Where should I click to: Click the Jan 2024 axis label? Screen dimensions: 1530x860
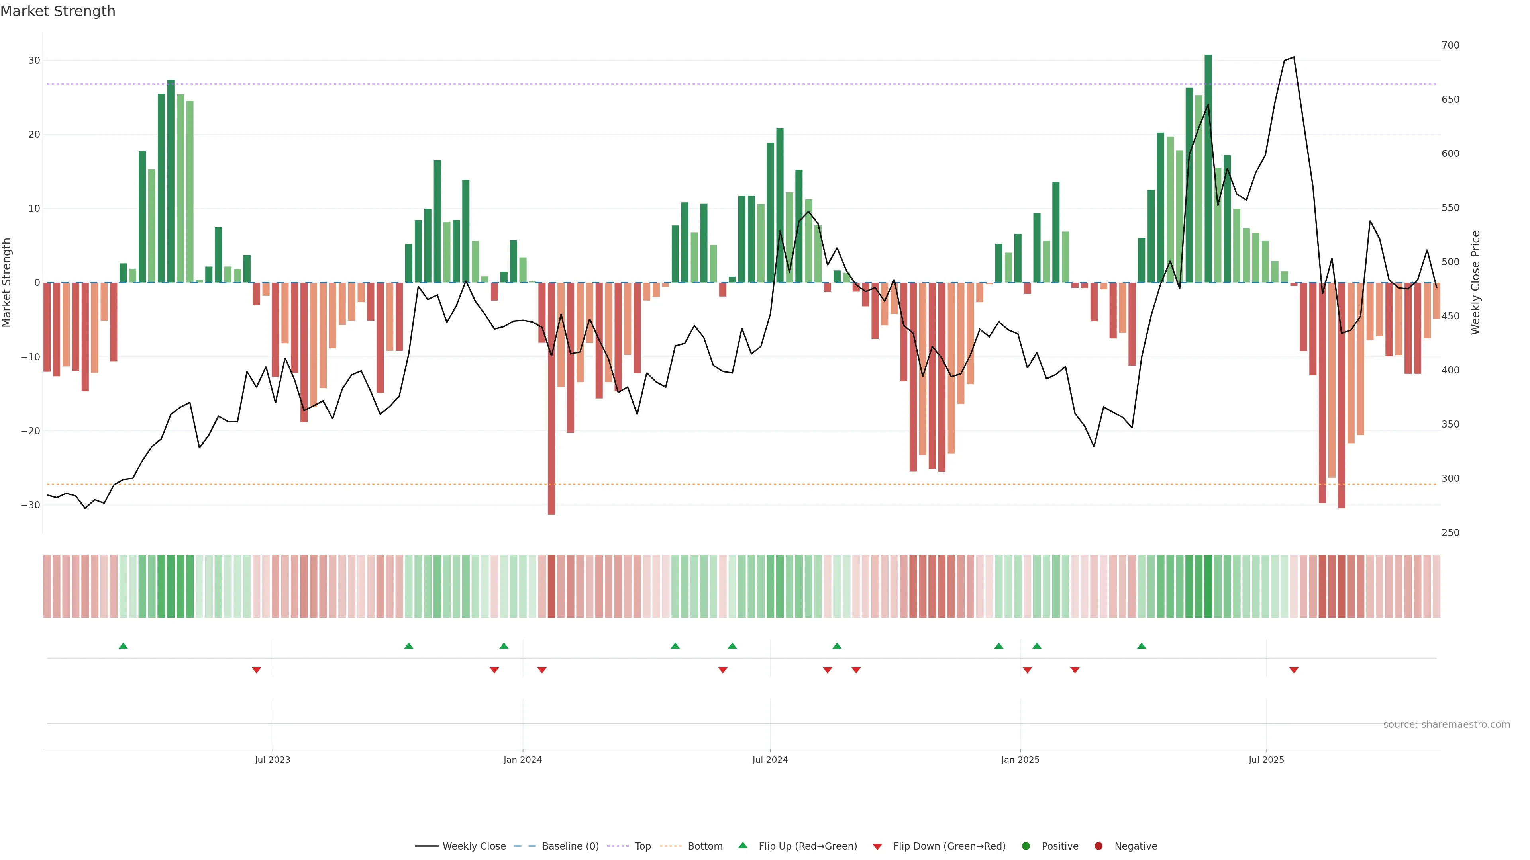tap(522, 760)
